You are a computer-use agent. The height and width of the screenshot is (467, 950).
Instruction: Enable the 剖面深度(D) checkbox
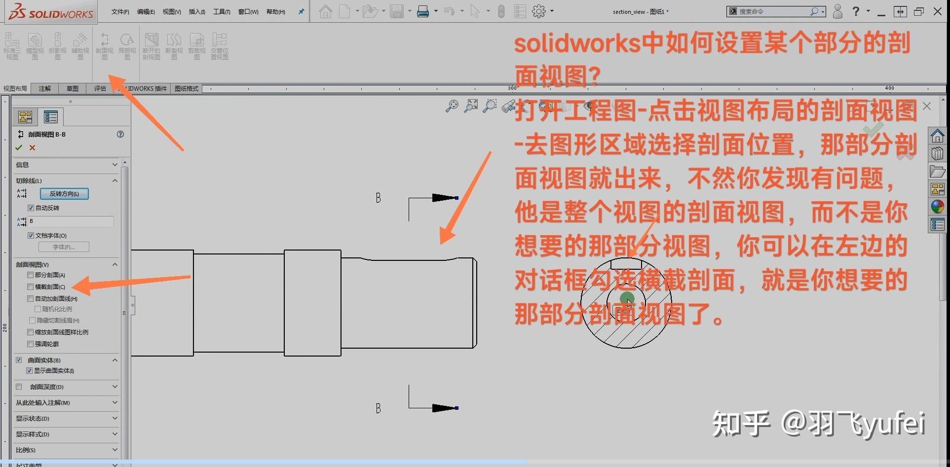19,387
